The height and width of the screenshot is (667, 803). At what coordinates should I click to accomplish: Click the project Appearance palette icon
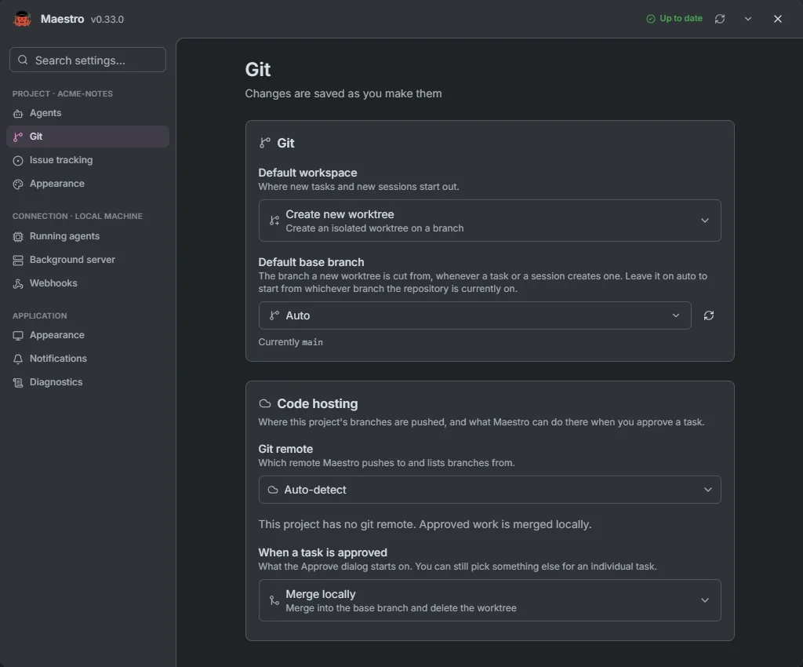[18, 184]
